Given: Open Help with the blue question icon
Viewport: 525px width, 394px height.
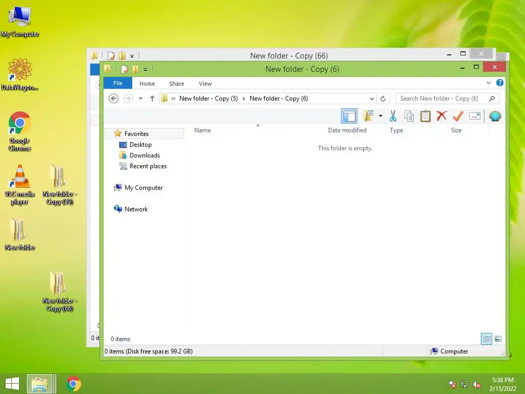Looking at the screenshot, I should (x=499, y=83).
